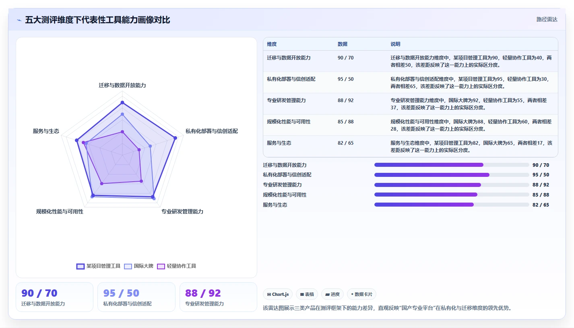Toggle the 国际大牌 legend entry
The height and width of the screenshot is (328, 574).
(x=139, y=266)
